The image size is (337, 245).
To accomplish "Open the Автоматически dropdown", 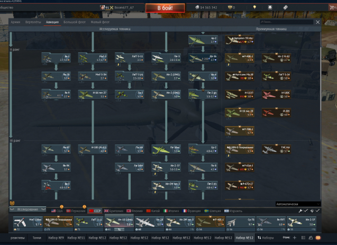I will (298, 204).
